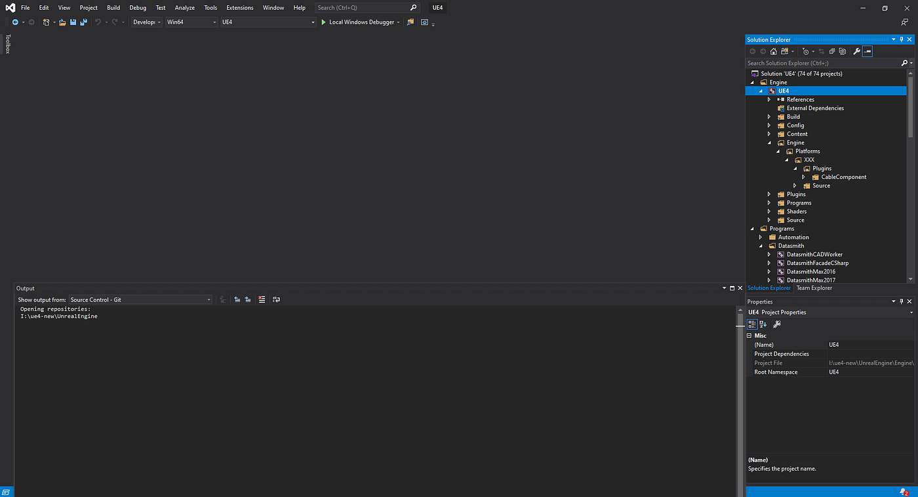918x497 pixels.
Task: Click the Visual Studio logo icon
Action: click(10, 8)
